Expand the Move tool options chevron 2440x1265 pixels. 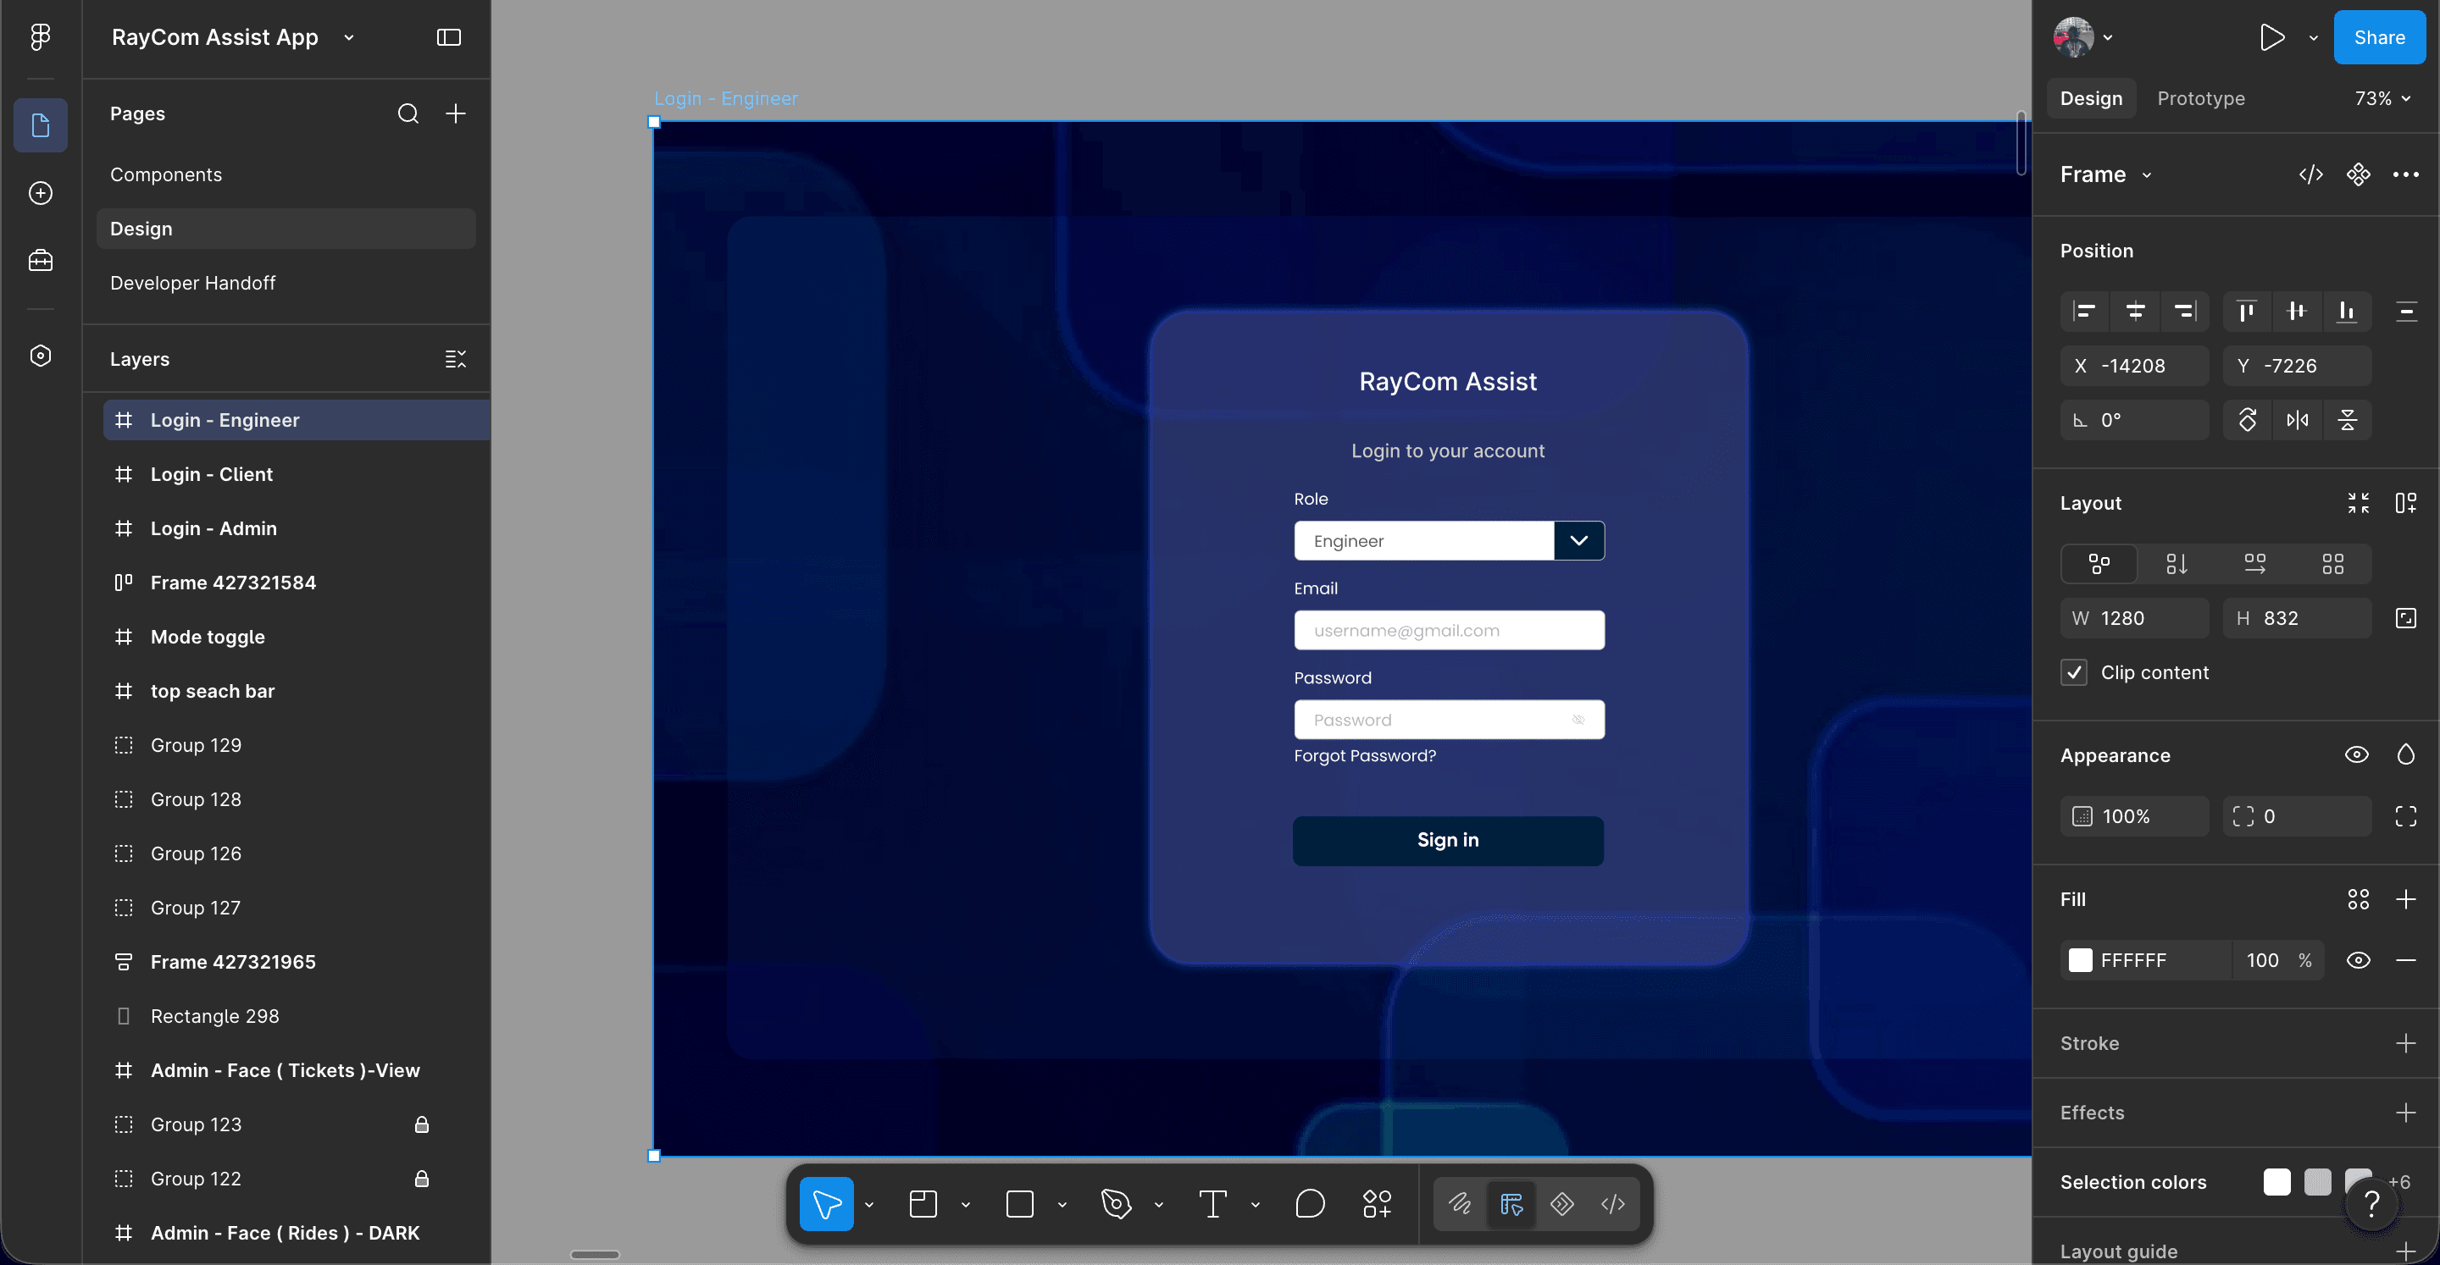(x=868, y=1204)
